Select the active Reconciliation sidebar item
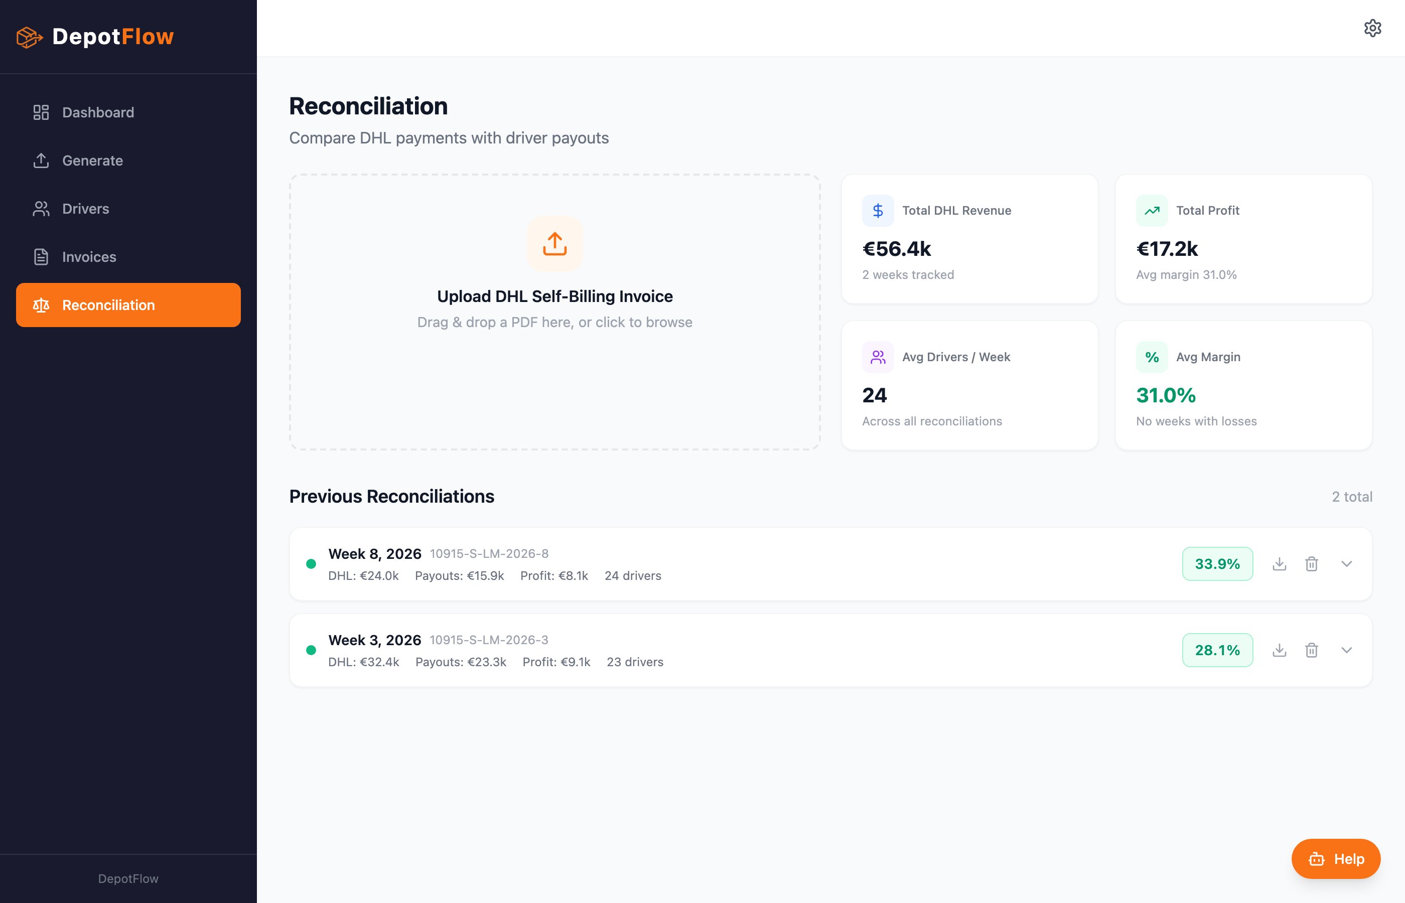This screenshot has width=1405, height=903. 128,305
